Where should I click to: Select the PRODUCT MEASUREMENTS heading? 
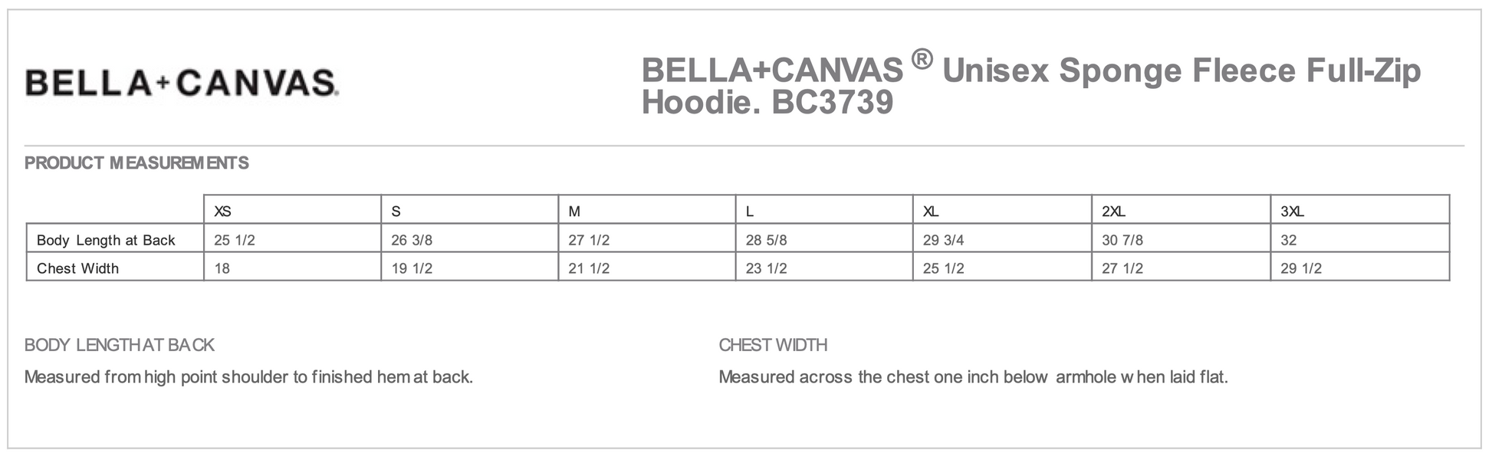136,163
